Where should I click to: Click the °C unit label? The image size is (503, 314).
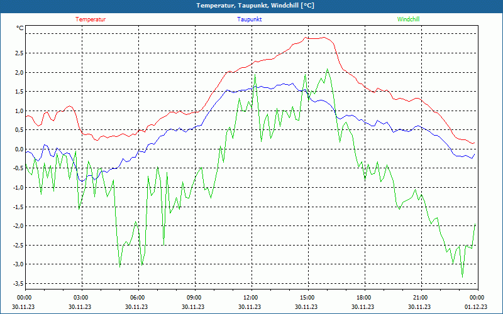20,28
